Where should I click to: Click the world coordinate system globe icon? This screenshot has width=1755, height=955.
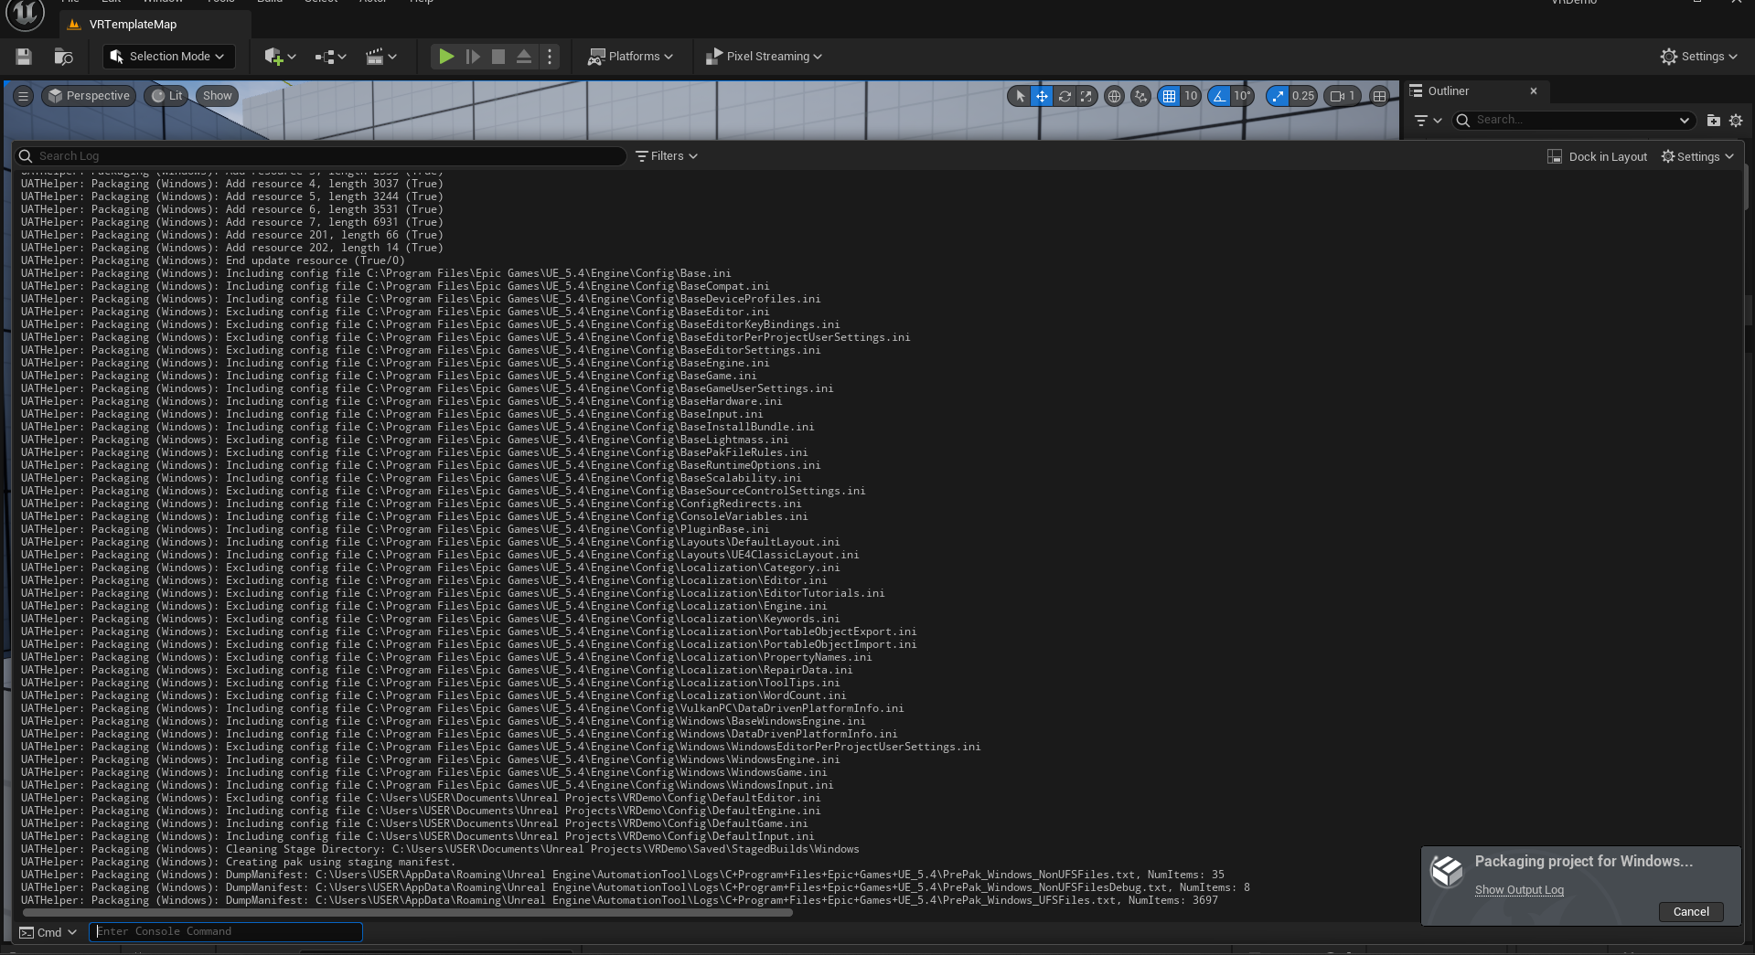point(1114,96)
